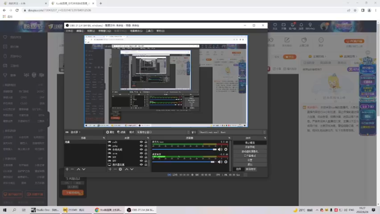Open browser tab search chevron
Viewport: 380px width, 214px height.
(348, 3)
